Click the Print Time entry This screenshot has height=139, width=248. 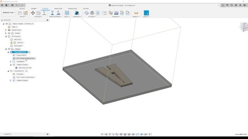(25, 68)
